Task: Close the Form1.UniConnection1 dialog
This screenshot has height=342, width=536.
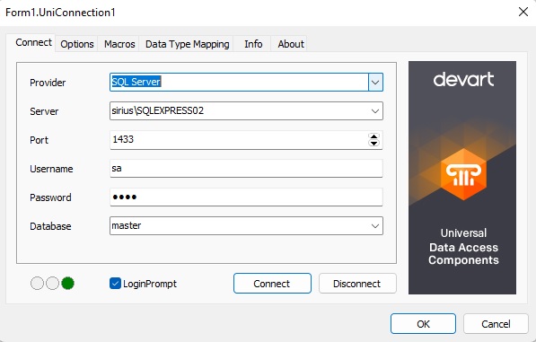Action: tap(523, 12)
